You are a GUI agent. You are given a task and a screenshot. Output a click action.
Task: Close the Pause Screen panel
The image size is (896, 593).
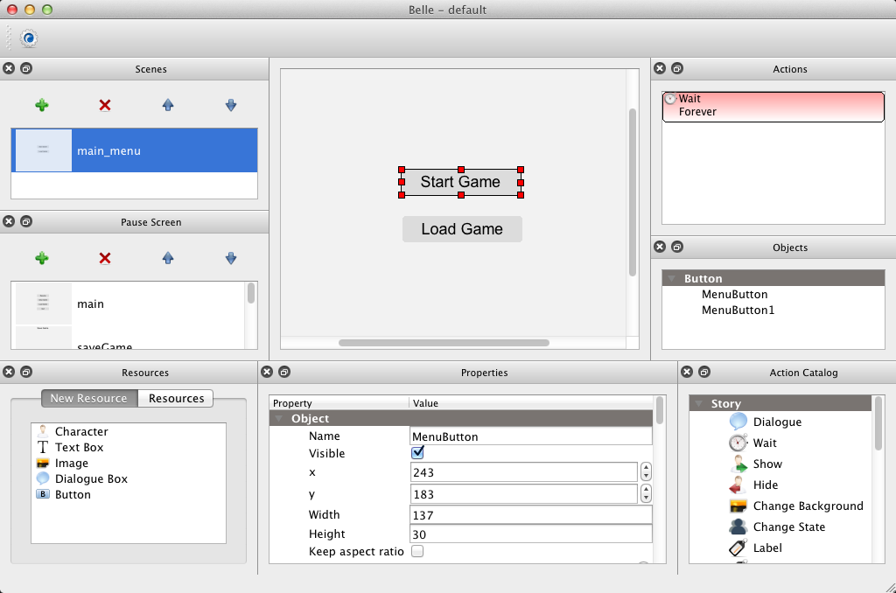(x=9, y=221)
